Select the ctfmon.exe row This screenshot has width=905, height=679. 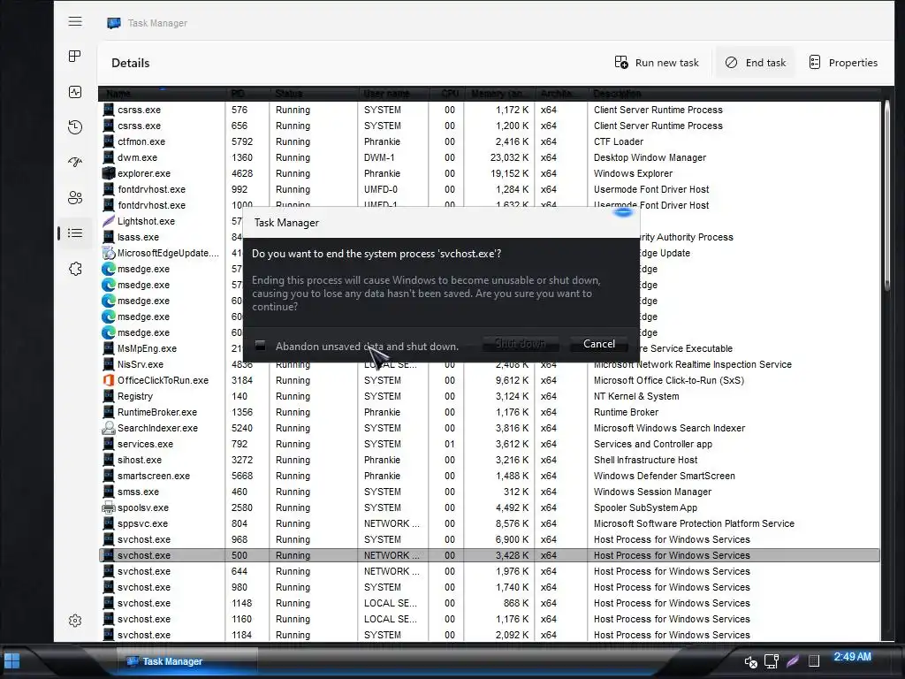tap(490, 141)
